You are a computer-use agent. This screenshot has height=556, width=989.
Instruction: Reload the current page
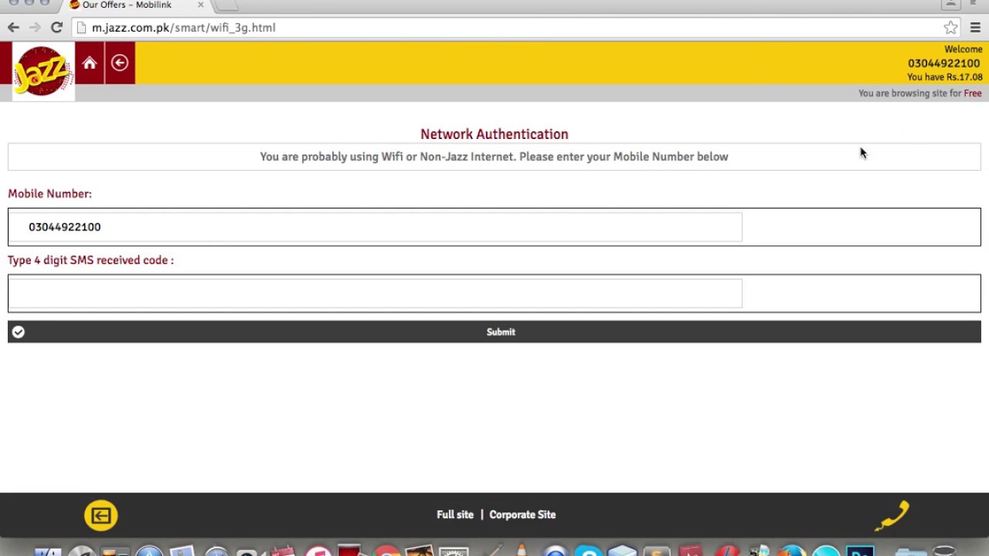[x=56, y=28]
